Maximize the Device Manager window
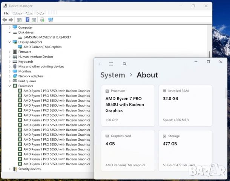Image resolution: width=230 pixels, height=181 pixels. click(193, 6)
